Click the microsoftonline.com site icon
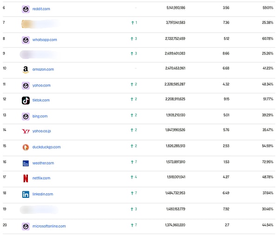279x235 pixels. point(26,226)
